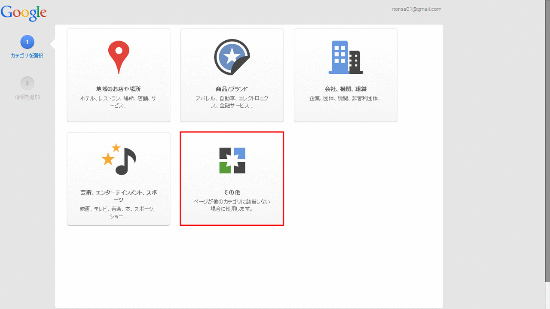This screenshot has height=309, width=550.
Task: Choose the 商品/ブランド category title
Action: coord(232,89)
